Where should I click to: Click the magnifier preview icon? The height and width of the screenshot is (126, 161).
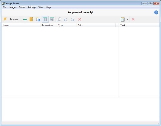(x=59, y=19)
